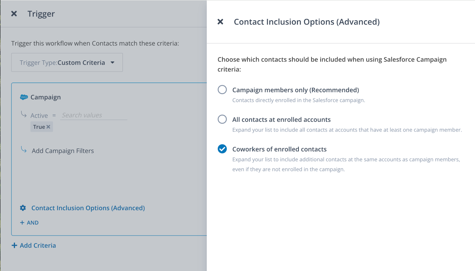Screen dimensions: 475x271
Task: Click the Add Criteria text
Action: (38, 245)
